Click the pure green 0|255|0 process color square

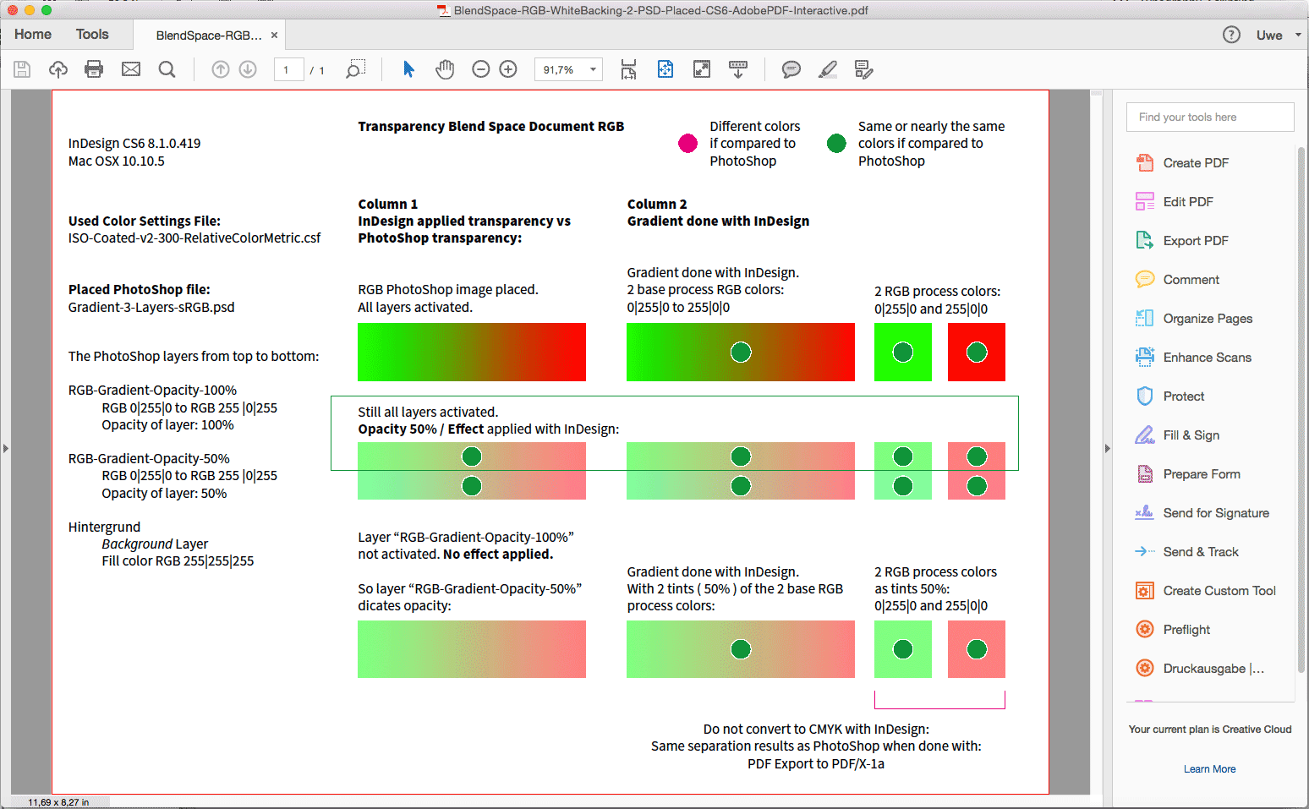(x=903, y=353)
